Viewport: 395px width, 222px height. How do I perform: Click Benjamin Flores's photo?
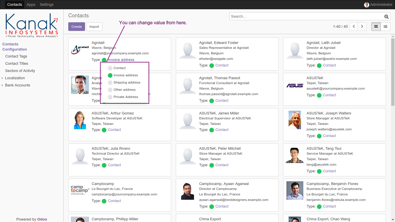[295, 190]
